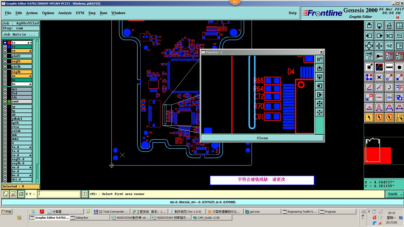The width and height of the screenshot is (404, 227).
Task: Click the pan down icon in Popview window
Action: point(319,77)
